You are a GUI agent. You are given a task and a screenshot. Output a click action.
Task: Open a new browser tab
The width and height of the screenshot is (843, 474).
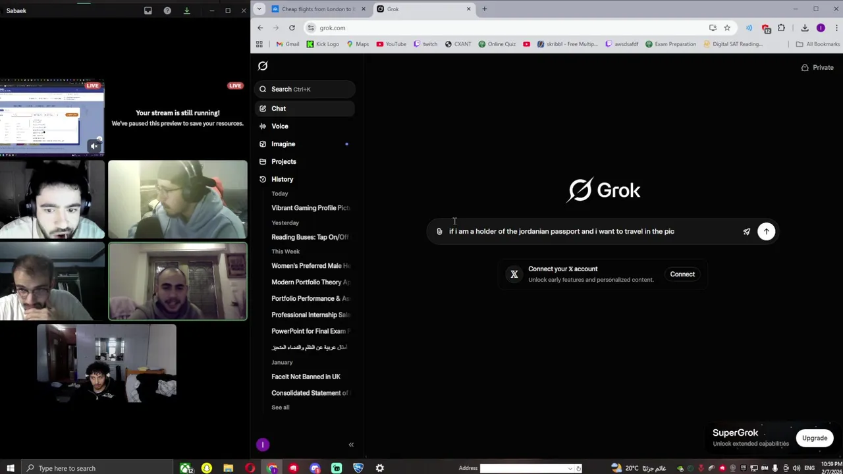[485, 9]
